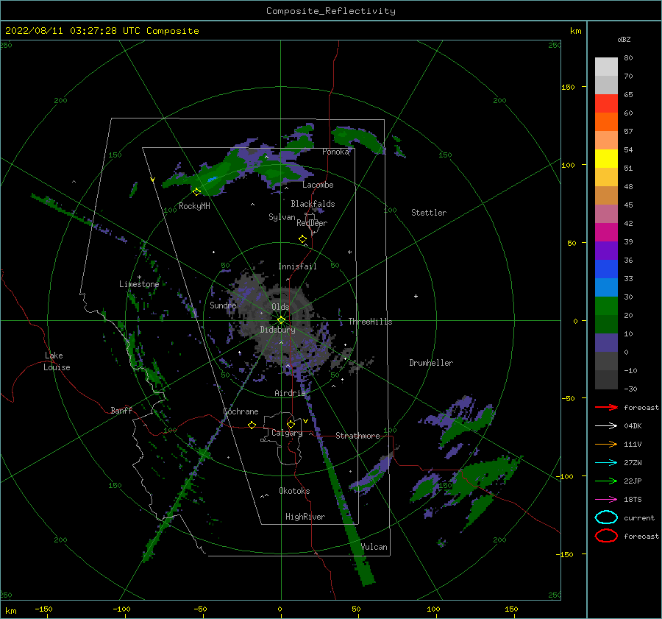Click the Composite_Reflectivity title
Screen dimensions: 662x619
coord(330,11)
